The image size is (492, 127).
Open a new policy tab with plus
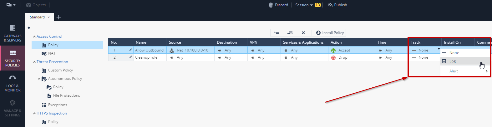click(59, 17)
